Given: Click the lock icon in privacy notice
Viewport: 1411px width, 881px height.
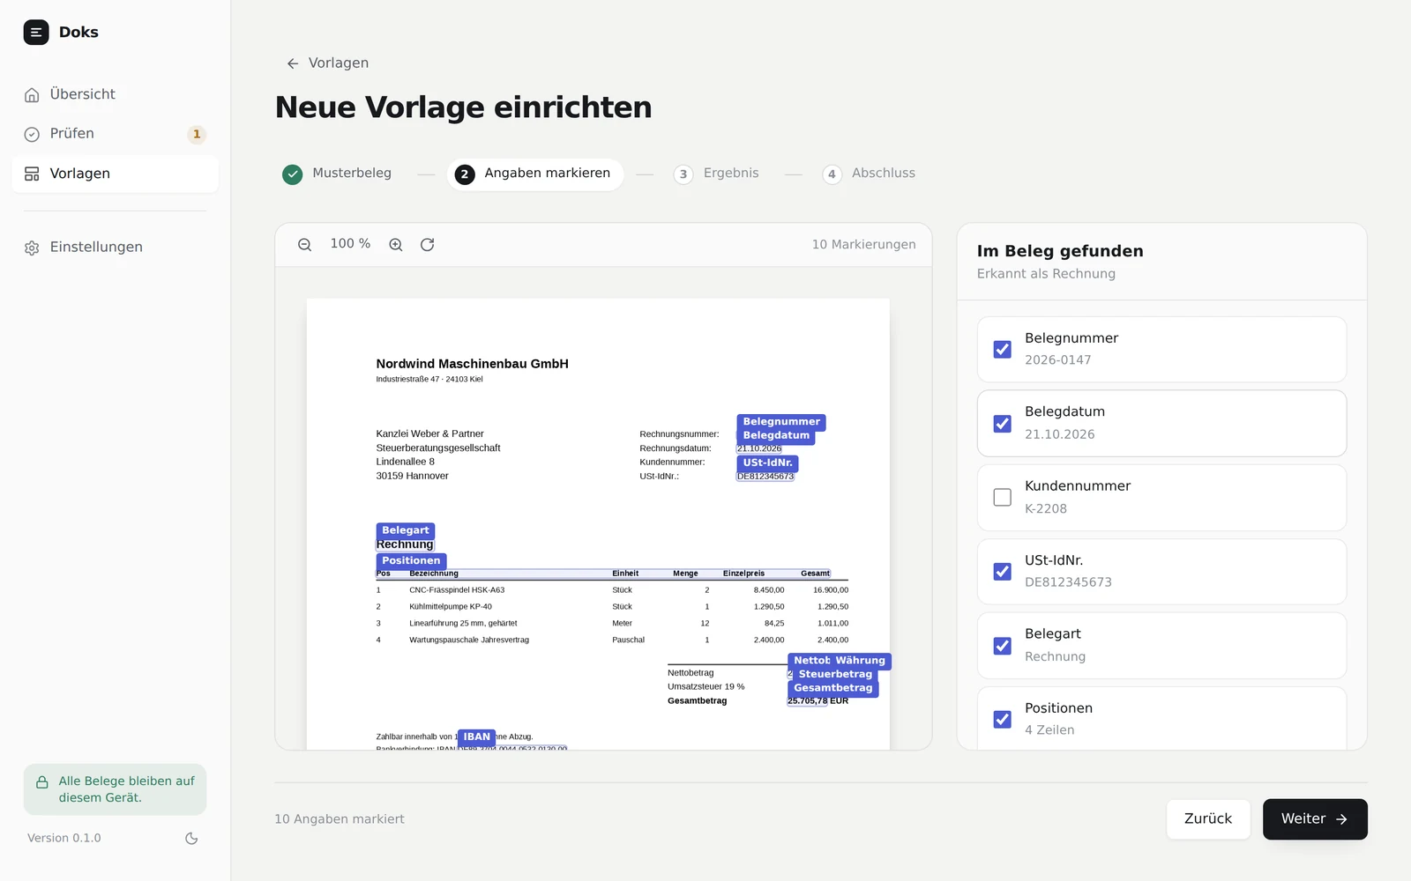Looking at the screenshot, I should pos(42,782).
